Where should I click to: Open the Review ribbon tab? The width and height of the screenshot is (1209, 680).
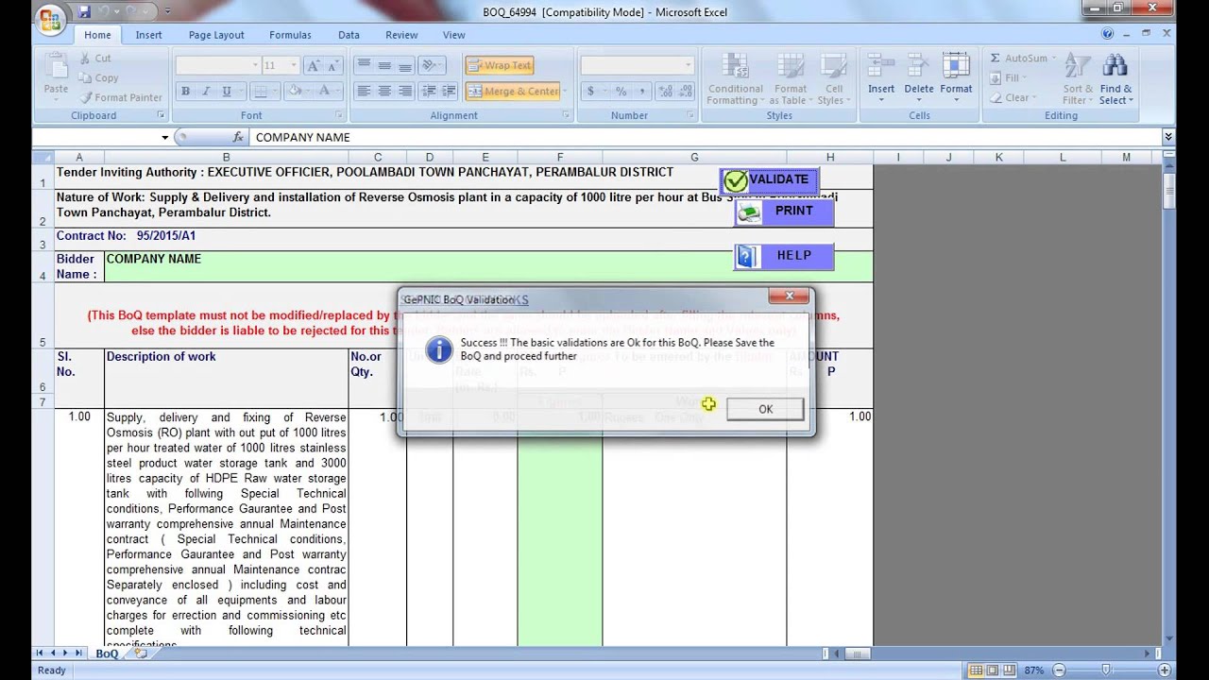(x=401, y=35)
